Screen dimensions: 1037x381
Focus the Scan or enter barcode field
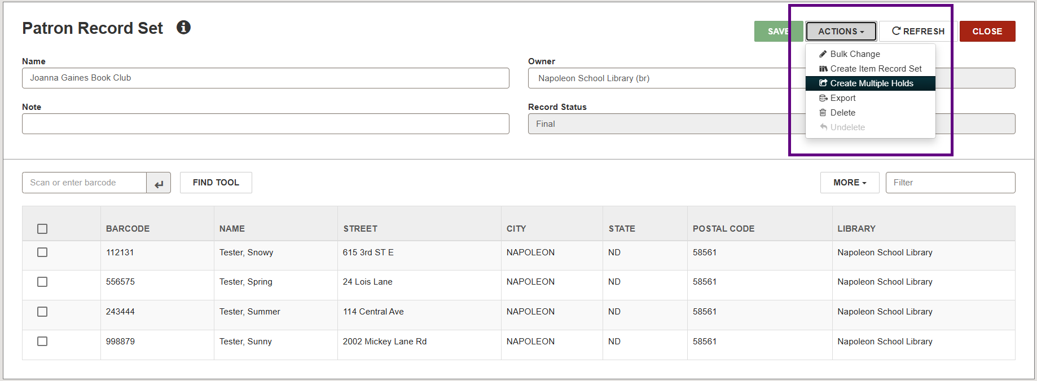tap(85, 183)
